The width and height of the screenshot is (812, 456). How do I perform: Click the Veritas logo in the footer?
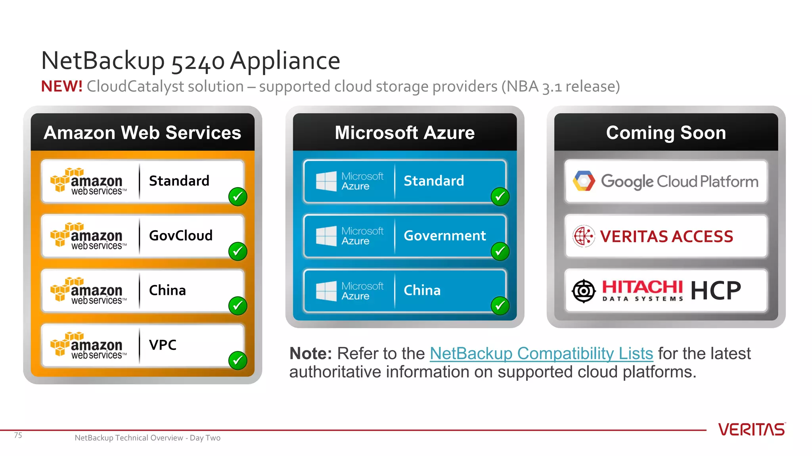click(x=752, y=429)
